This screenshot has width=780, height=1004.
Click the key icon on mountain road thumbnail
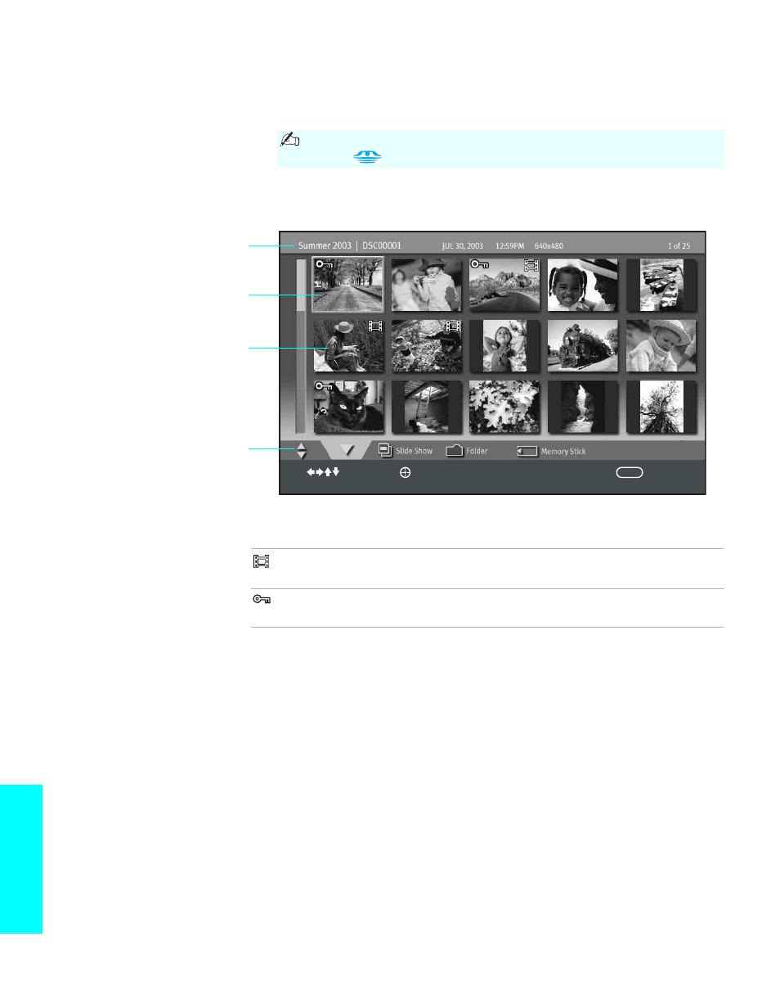click(480, 265)
